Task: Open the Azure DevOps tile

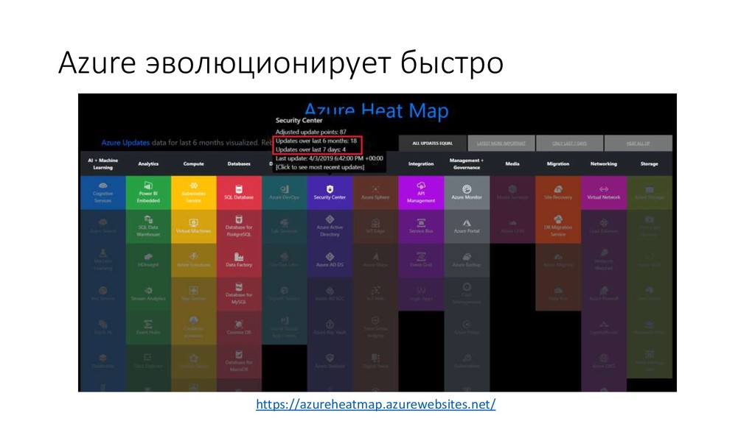Action: pos(284,193)
